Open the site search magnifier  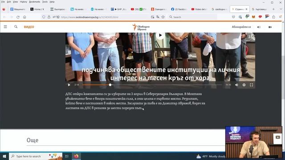(16, 27)
